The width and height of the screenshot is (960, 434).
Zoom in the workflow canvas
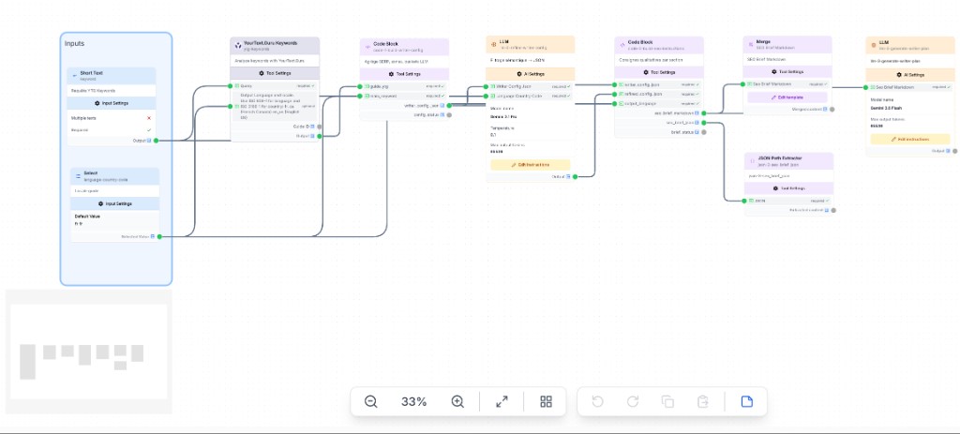tap(457, 401)
